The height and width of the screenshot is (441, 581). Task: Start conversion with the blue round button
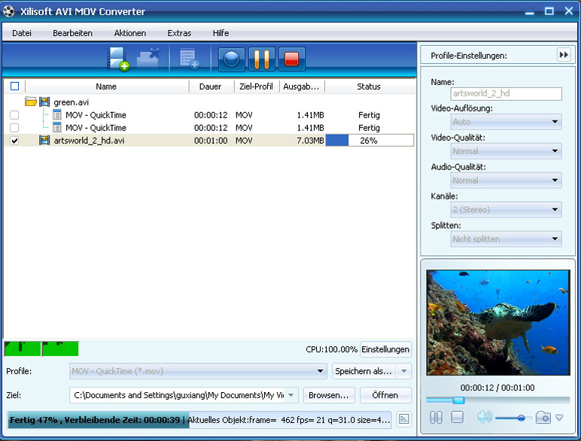click(x=232, y=59)
